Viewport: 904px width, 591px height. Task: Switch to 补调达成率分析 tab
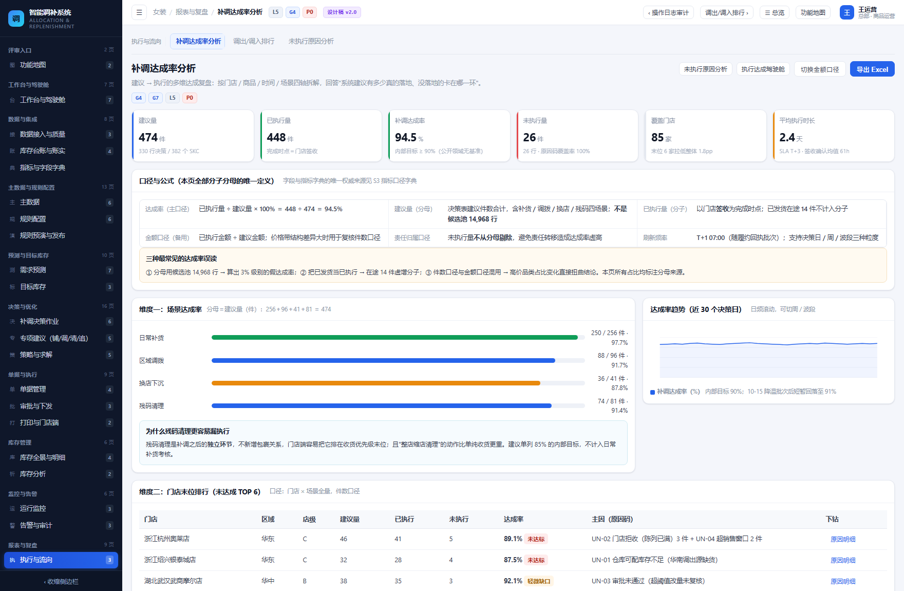pos(198,41)
